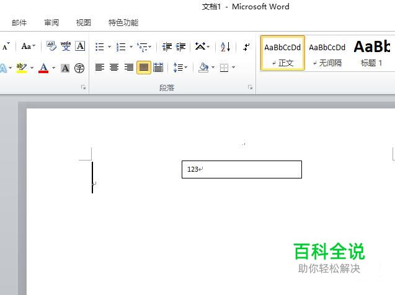Switch to the 审阅 (Review) tab
Image resolution: width=395 pixels, height=295 pixels.
pos(51,23)
